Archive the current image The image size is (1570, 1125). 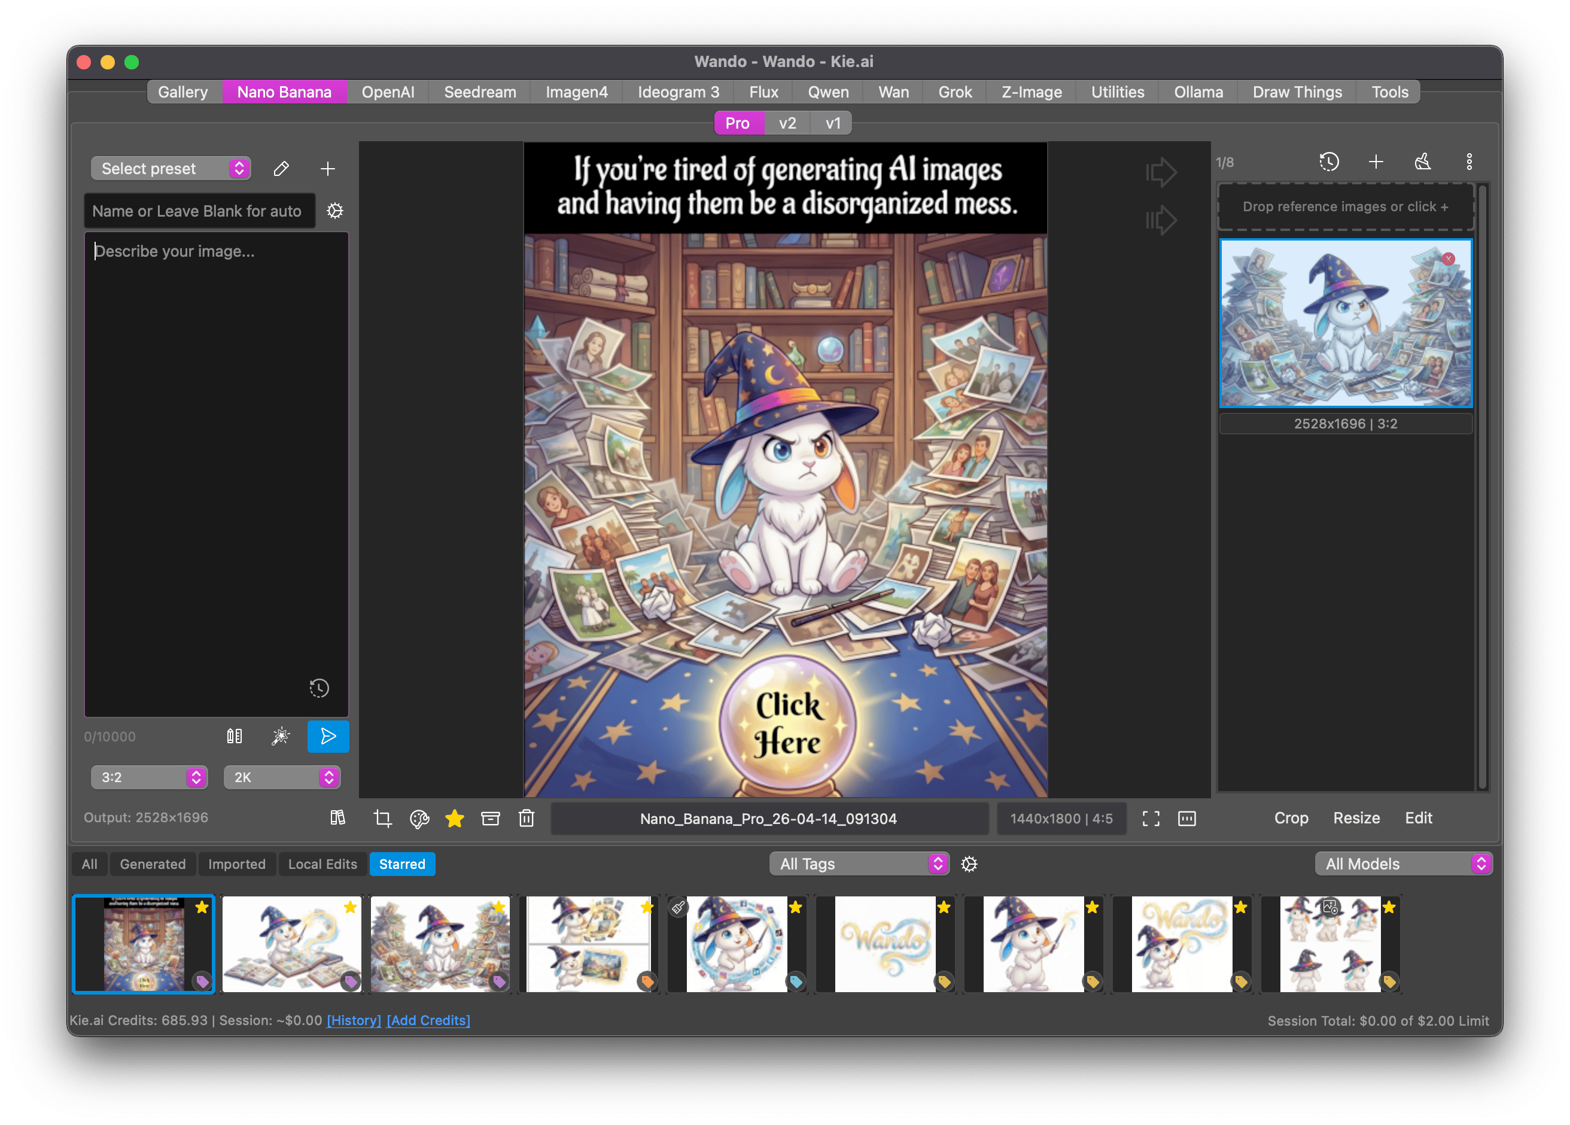(491, 818)
